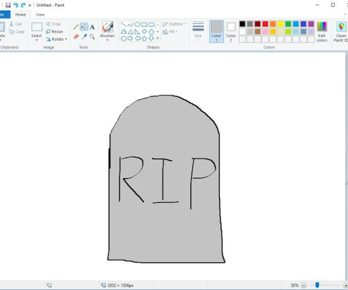Select the Text tool
This screenshot has height=290, width=348.
[92, 27]
